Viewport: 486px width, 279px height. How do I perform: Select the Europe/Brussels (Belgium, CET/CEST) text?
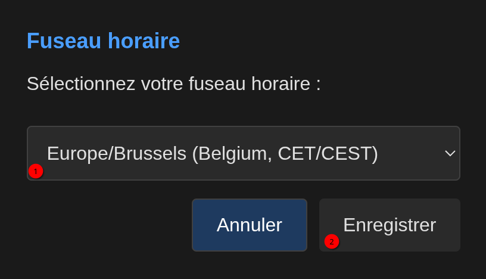[x=212, y=153]
